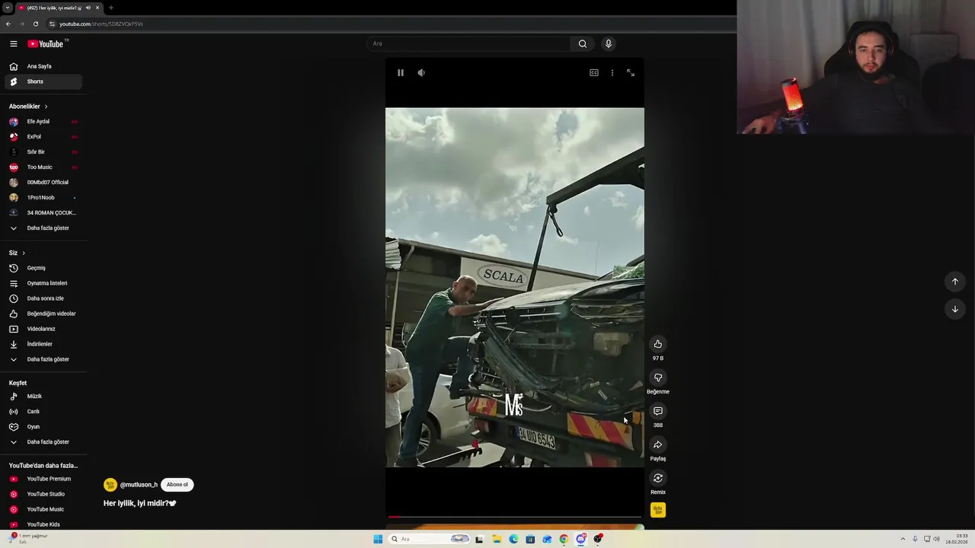
Task: Open the Too Music channel
Action: coord(43,167)
